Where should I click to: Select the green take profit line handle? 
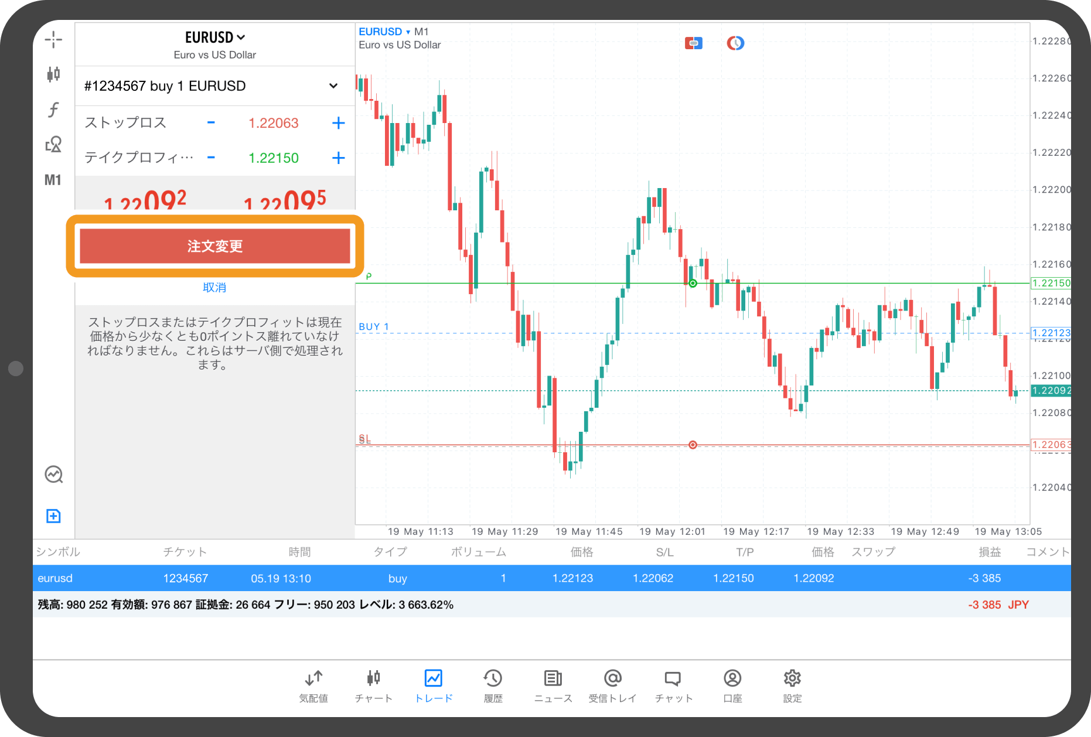point(693,284)
